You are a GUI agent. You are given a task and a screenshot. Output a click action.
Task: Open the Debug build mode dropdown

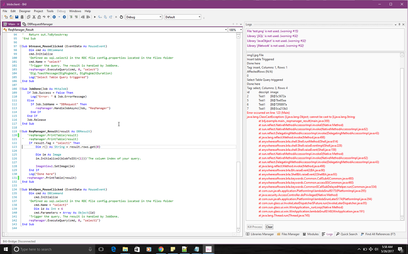pos(144,17)
